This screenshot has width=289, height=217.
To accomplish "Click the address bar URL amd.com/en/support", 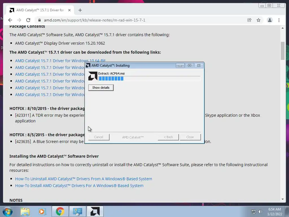I will coord(95,20).
